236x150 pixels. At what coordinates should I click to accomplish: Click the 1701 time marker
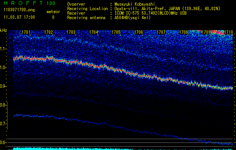pyautogui.click(x=26, y=32)
